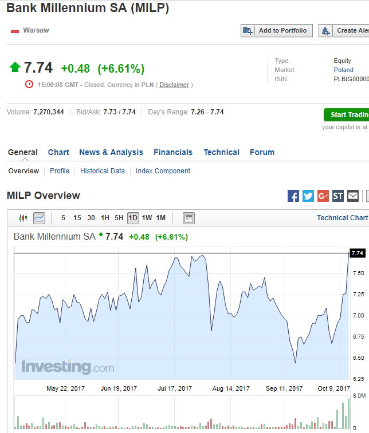Image resolution: width=369 pixels, height=433 pixels.
Task: Click the 7.74 price label on chart axis
Action: point(358,253)
